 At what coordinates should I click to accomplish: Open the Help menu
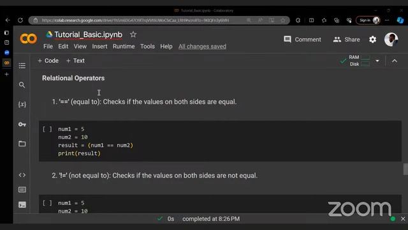click(166, 47)
